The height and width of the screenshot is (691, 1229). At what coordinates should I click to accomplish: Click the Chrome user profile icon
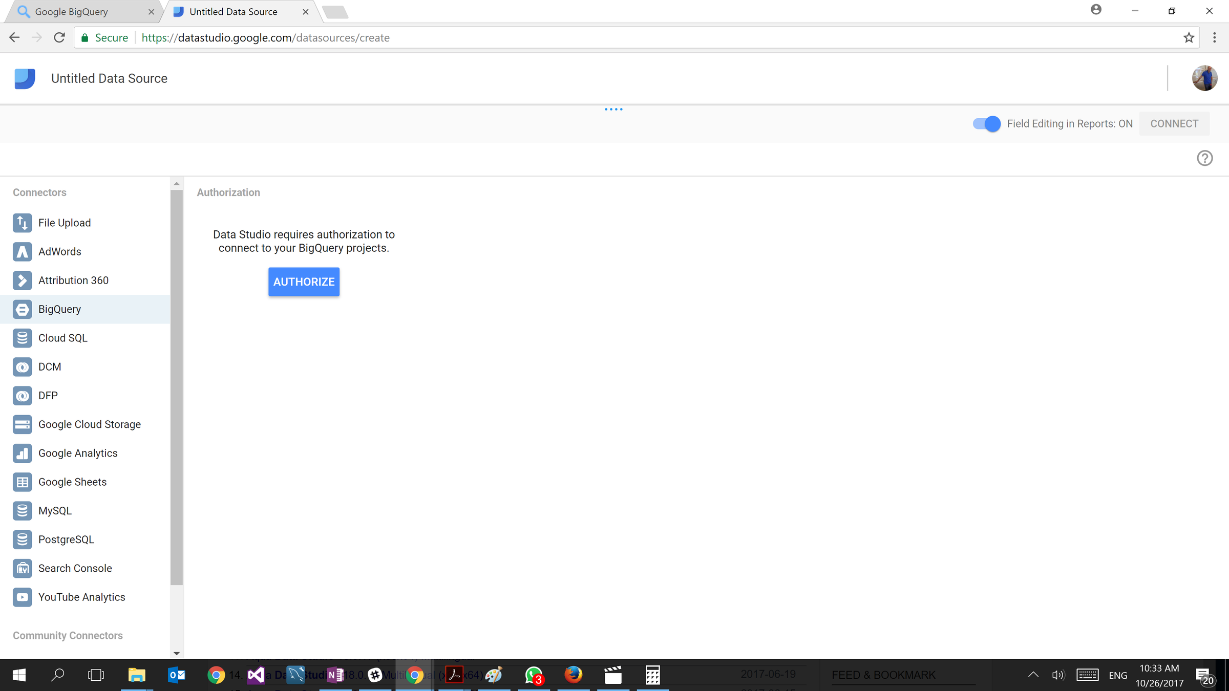pyautogui.click(x=1096, y=10)
